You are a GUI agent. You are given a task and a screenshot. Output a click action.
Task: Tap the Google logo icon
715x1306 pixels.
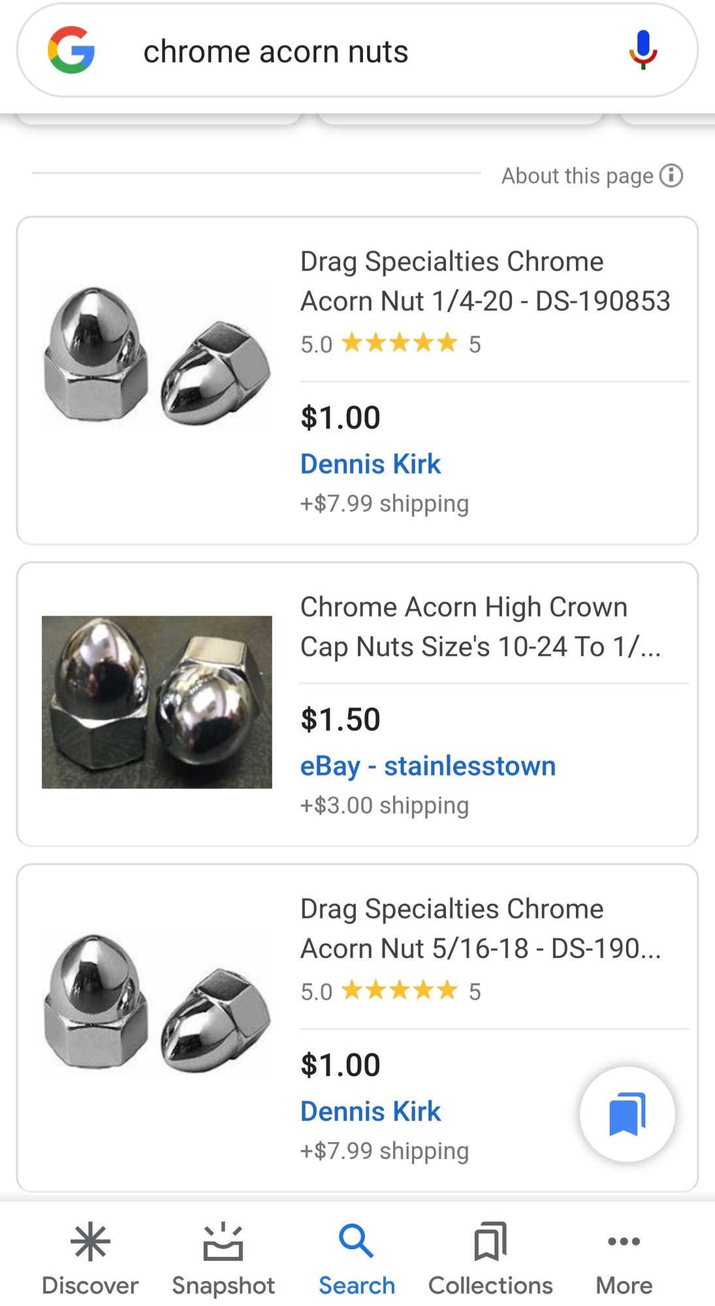point(71,50)
